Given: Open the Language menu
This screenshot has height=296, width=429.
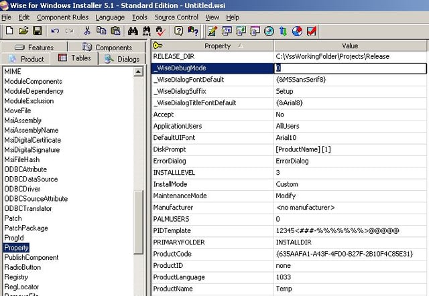Looking at the screenshot, I should click(110, 17).
